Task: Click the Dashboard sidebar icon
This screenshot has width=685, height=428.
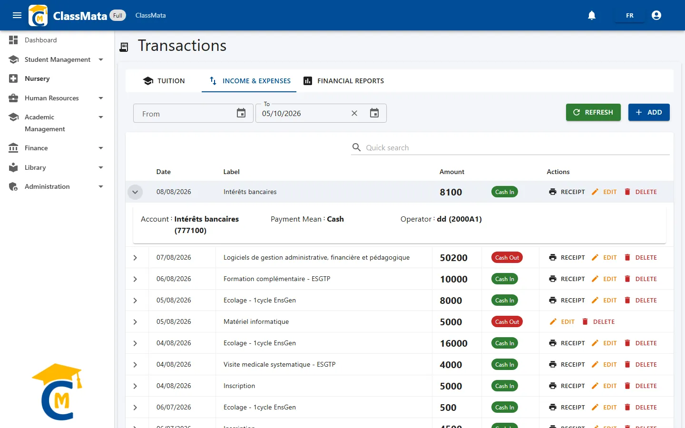Action: point(13,40)
